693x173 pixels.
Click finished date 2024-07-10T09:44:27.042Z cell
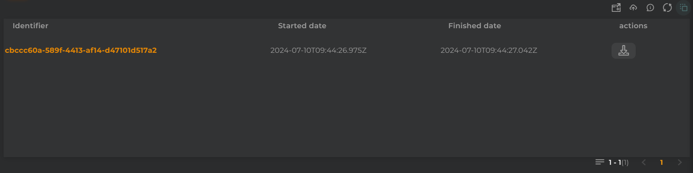point(489,50)
